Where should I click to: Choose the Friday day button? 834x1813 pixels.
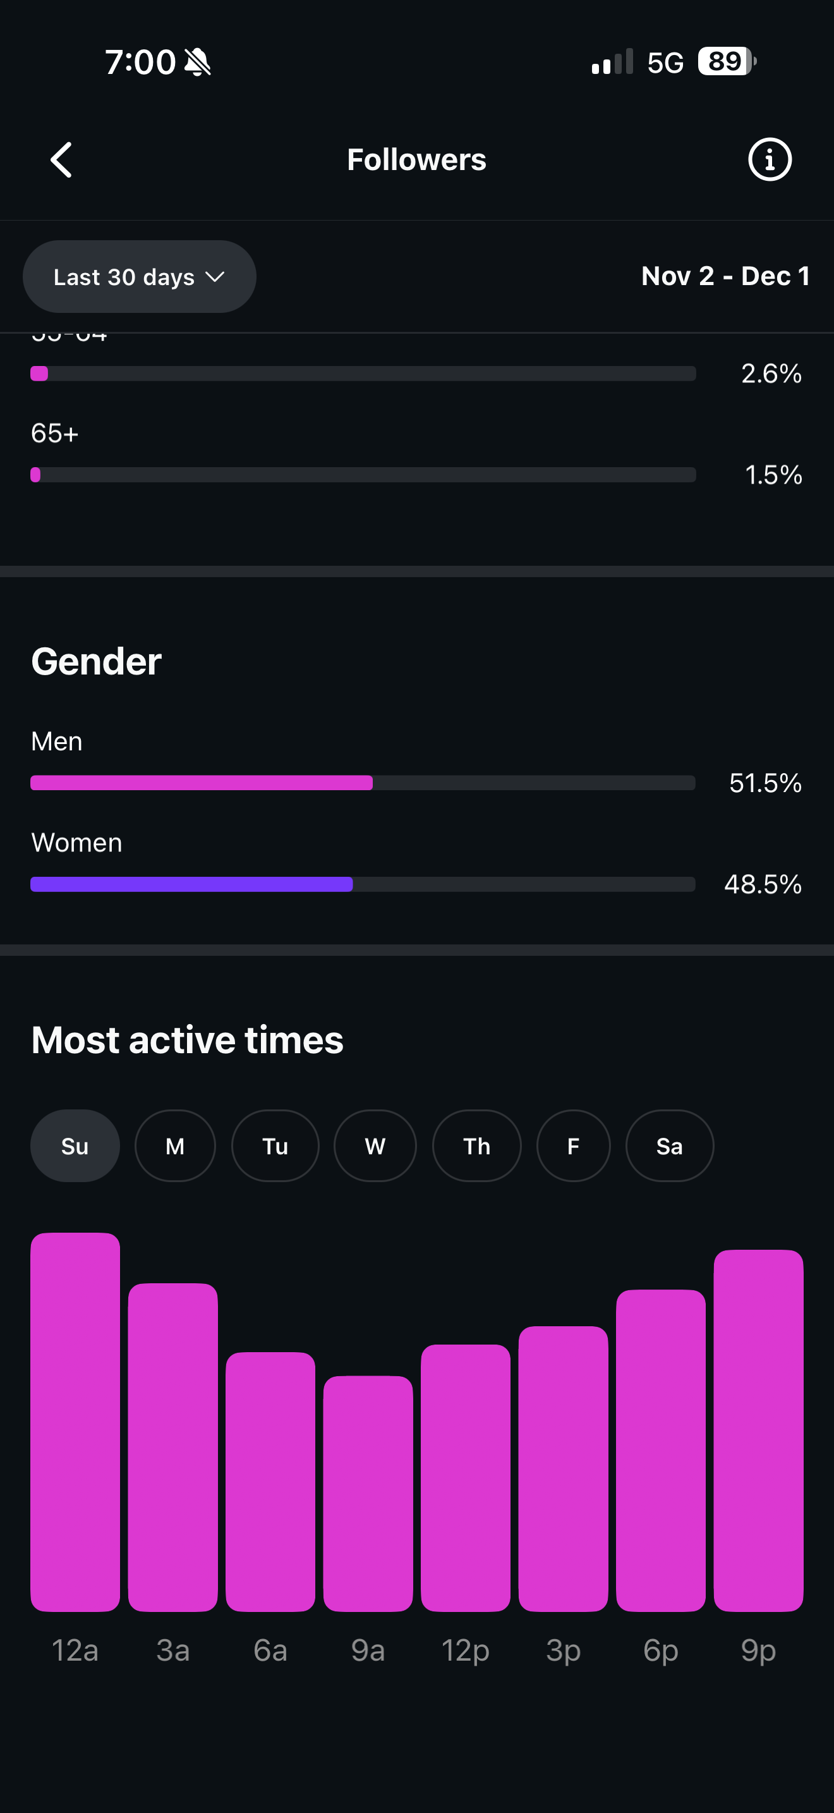[573, 1146]
